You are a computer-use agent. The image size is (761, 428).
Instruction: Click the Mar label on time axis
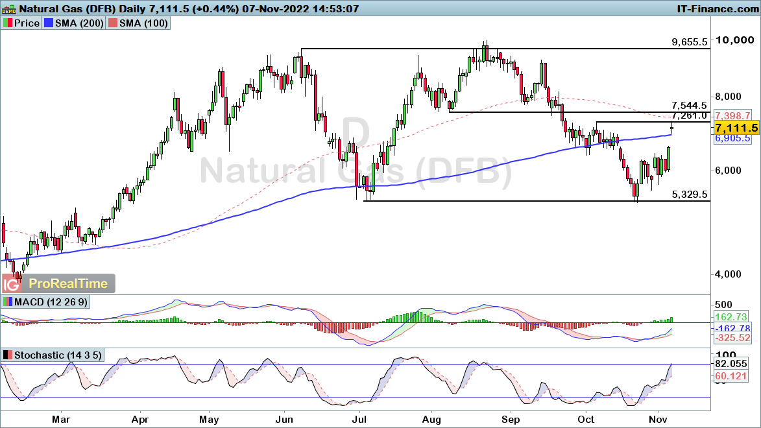61,419
